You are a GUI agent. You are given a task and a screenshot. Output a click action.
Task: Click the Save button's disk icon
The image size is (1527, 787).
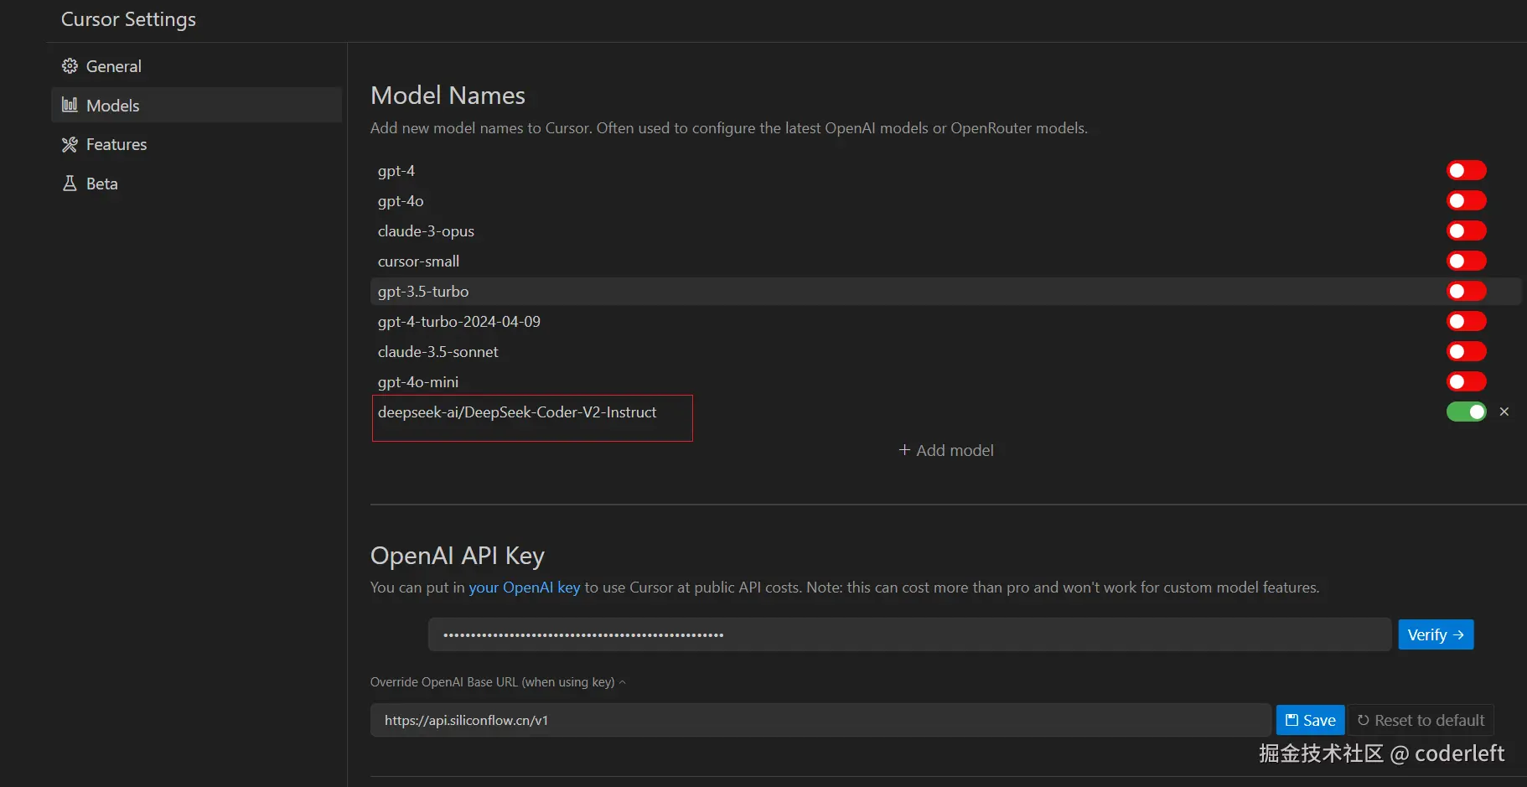[1291, 720]
